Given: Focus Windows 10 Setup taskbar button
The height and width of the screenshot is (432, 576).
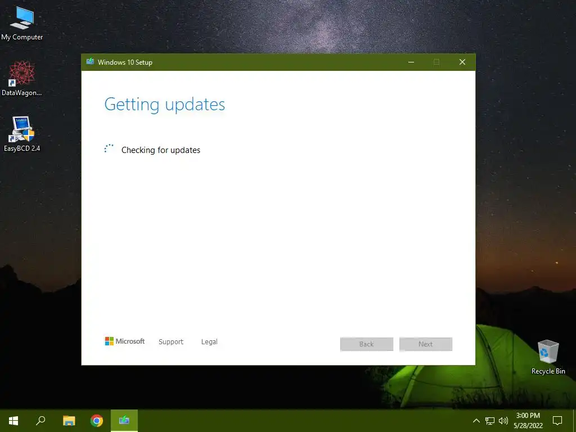Looking at the screenshot, I should (x=124, y=421).
